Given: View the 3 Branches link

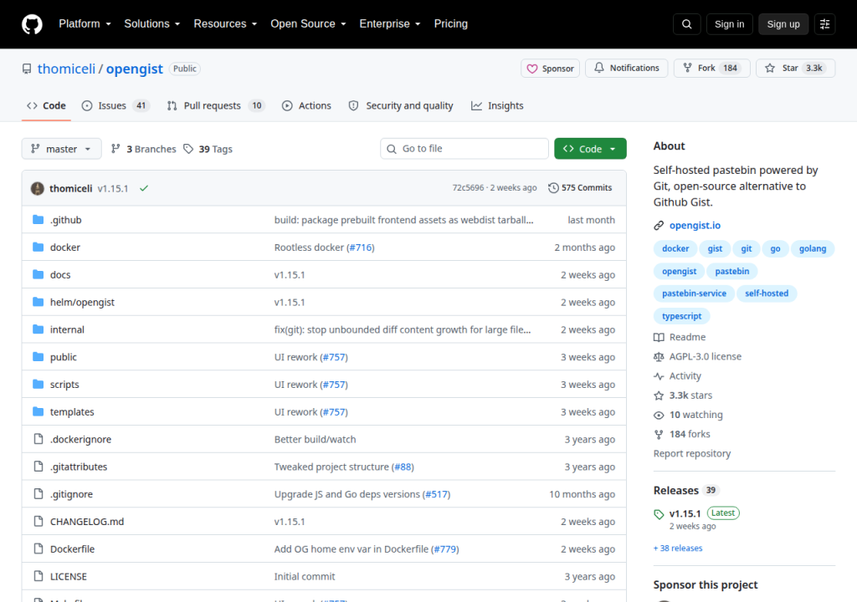Looking at the screenshot, I should (144, 149).
